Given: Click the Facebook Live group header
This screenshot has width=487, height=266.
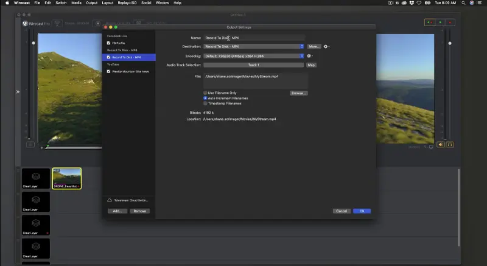Looking at the screenshot, I should pos(117,36).
